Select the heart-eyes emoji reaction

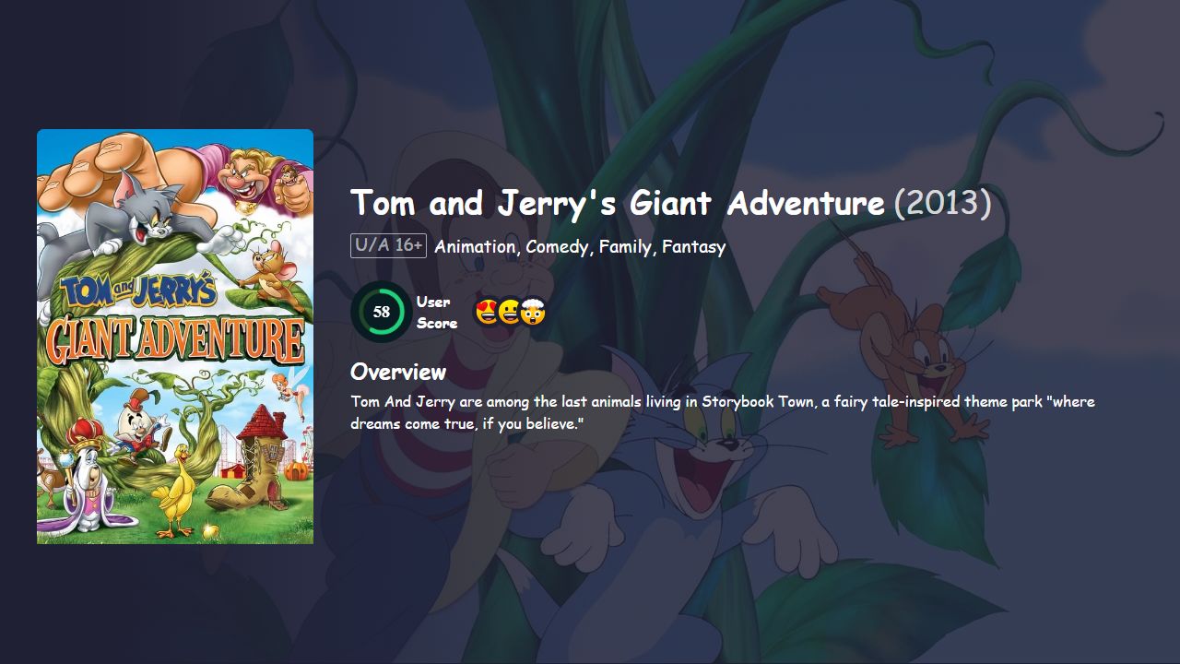[488, 312]
